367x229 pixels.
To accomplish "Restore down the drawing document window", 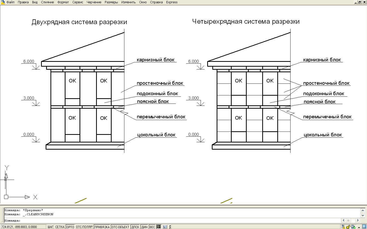I will click(x=360, y=2).
